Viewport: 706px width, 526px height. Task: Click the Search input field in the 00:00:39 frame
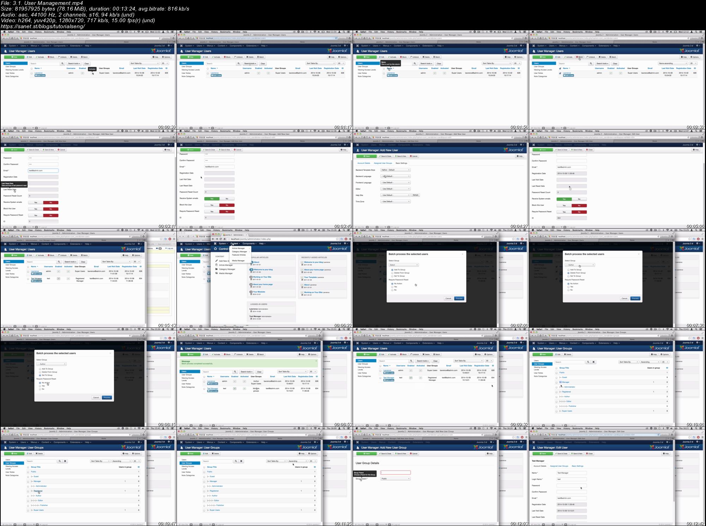[45, 64]
